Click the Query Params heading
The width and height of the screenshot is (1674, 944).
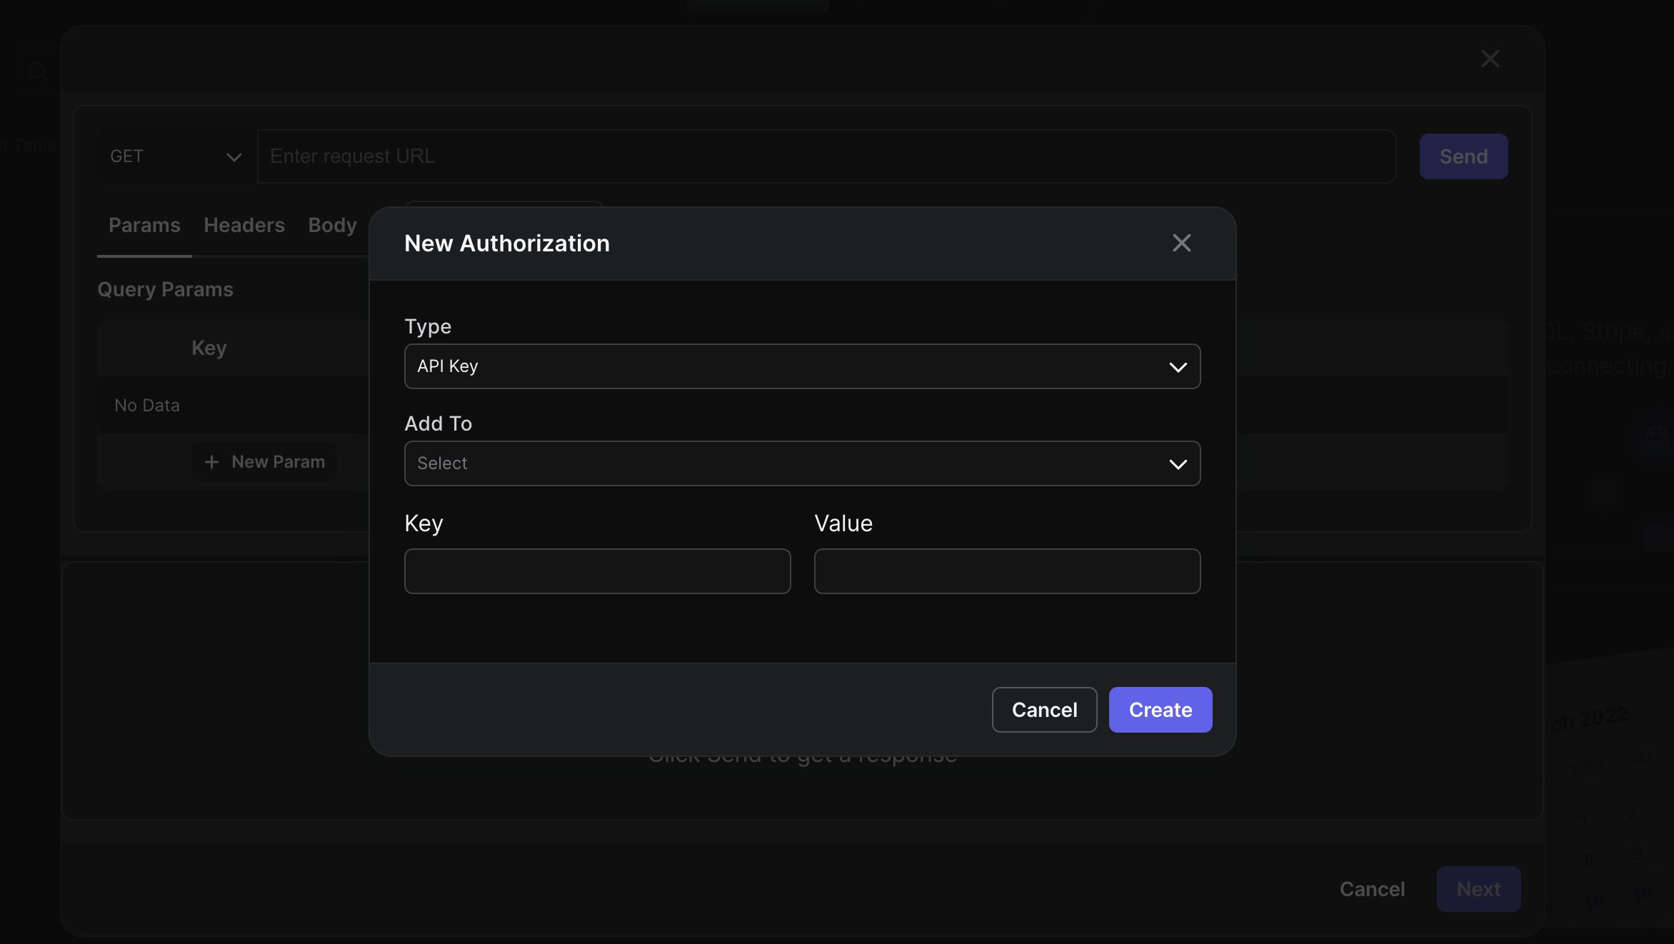click(x=165, y=289)
